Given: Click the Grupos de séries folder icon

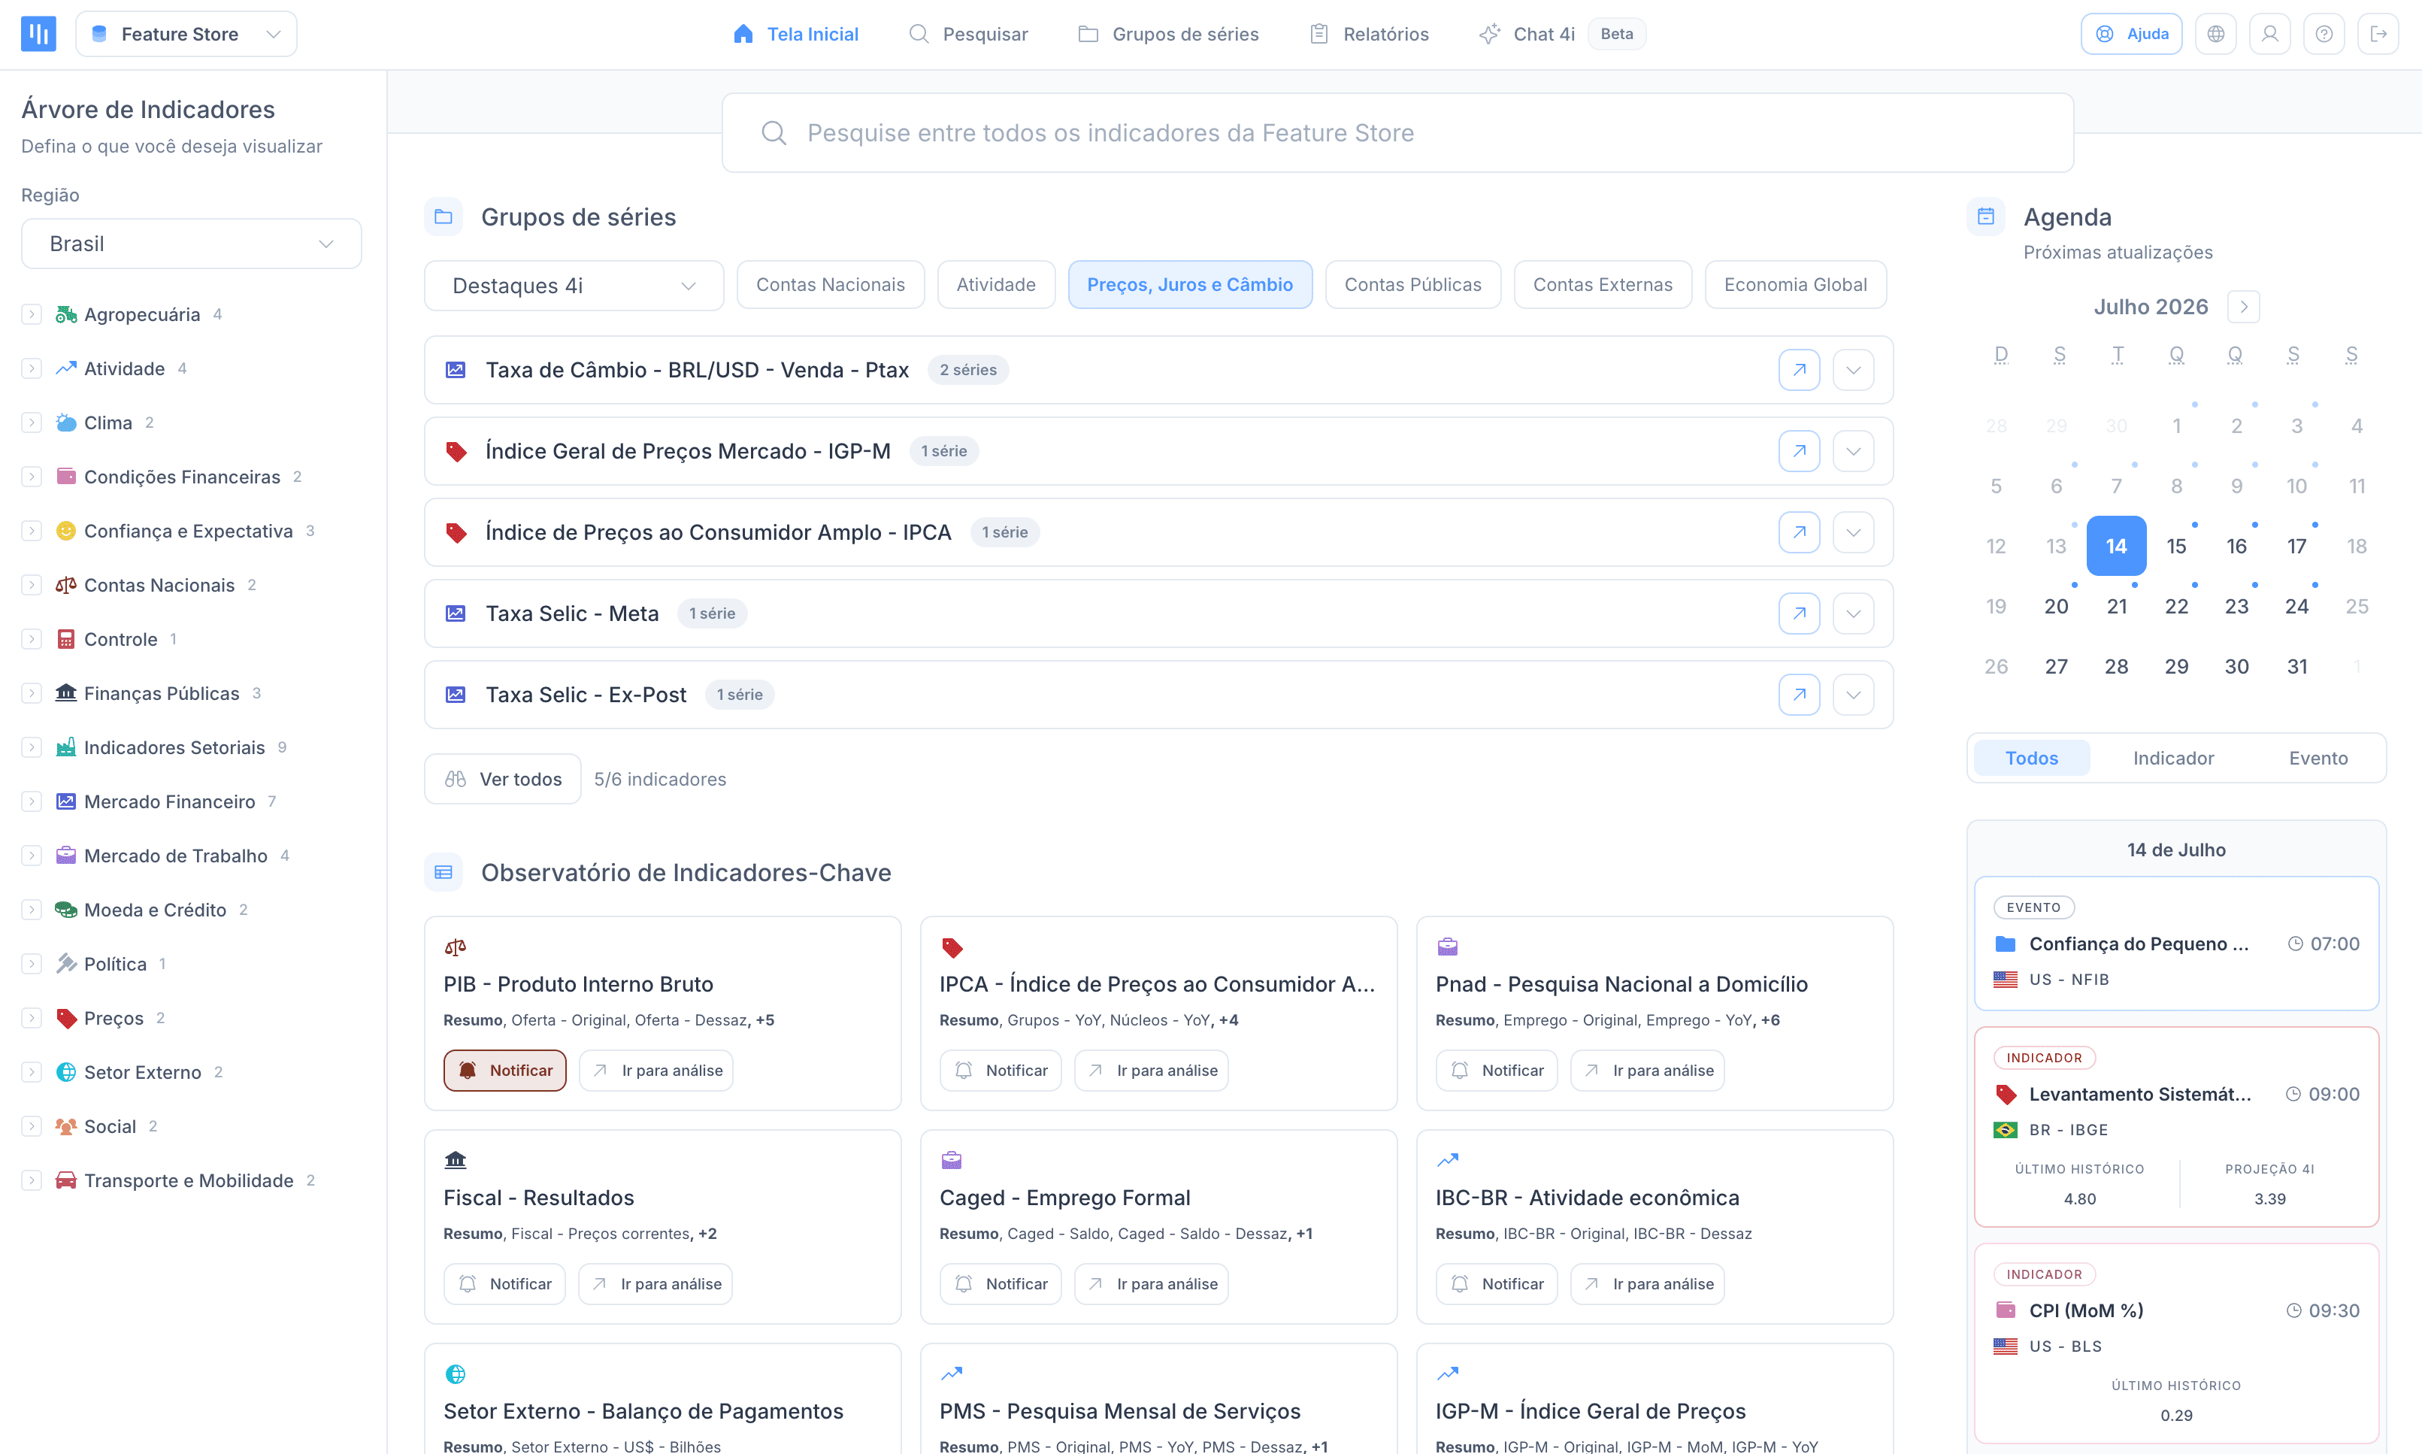Looking at the screenshot, I should coord(444,217).
